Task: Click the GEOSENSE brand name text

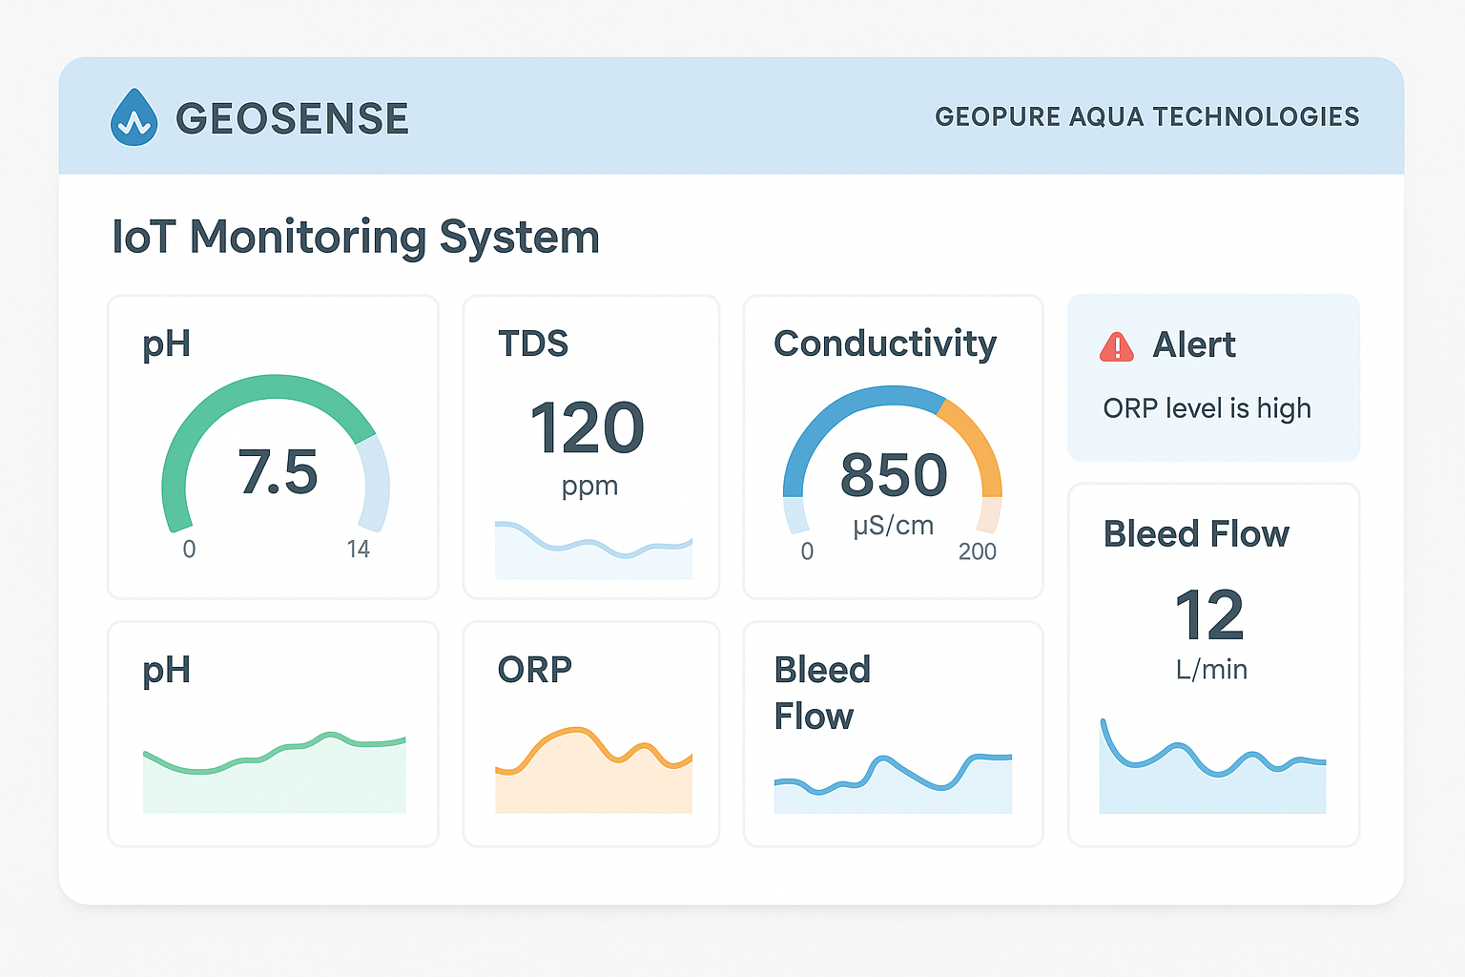Action: (x=292, y=119)
